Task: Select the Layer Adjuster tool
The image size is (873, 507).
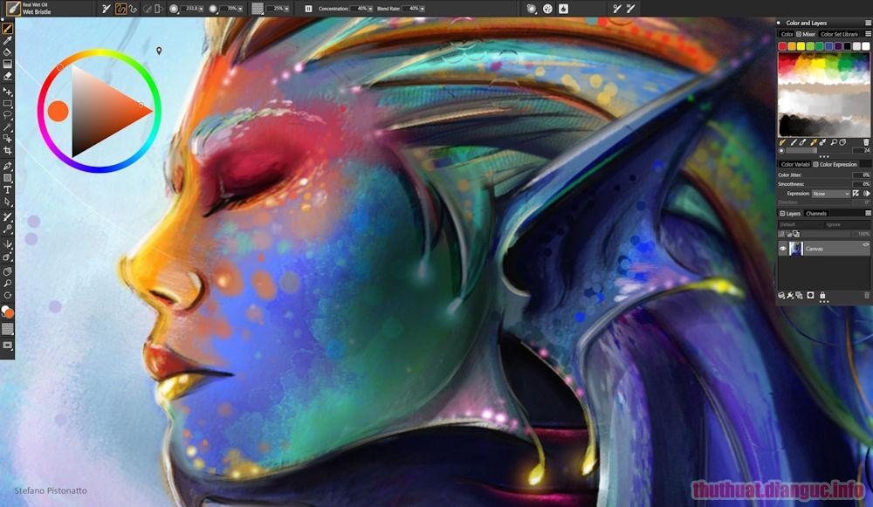Action: (x=7, y=92)
